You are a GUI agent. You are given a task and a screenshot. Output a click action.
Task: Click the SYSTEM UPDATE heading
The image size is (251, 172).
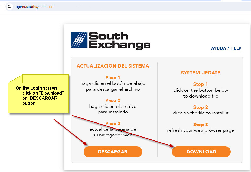pos(201,73)
